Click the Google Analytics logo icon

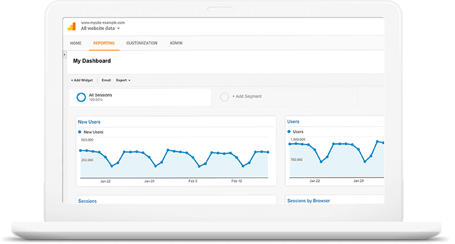[72, 26]
